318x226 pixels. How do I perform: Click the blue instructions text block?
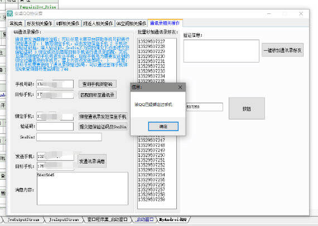(72, 54)
